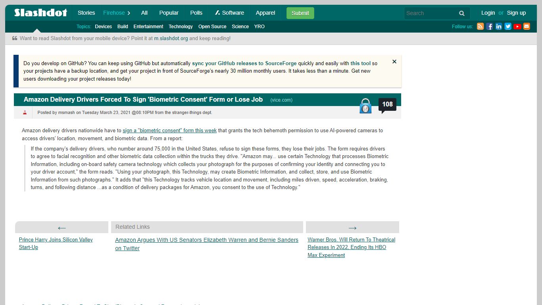Open the Polls section
Viewport: 542px width, 305px height.
[x=196, y=13]
